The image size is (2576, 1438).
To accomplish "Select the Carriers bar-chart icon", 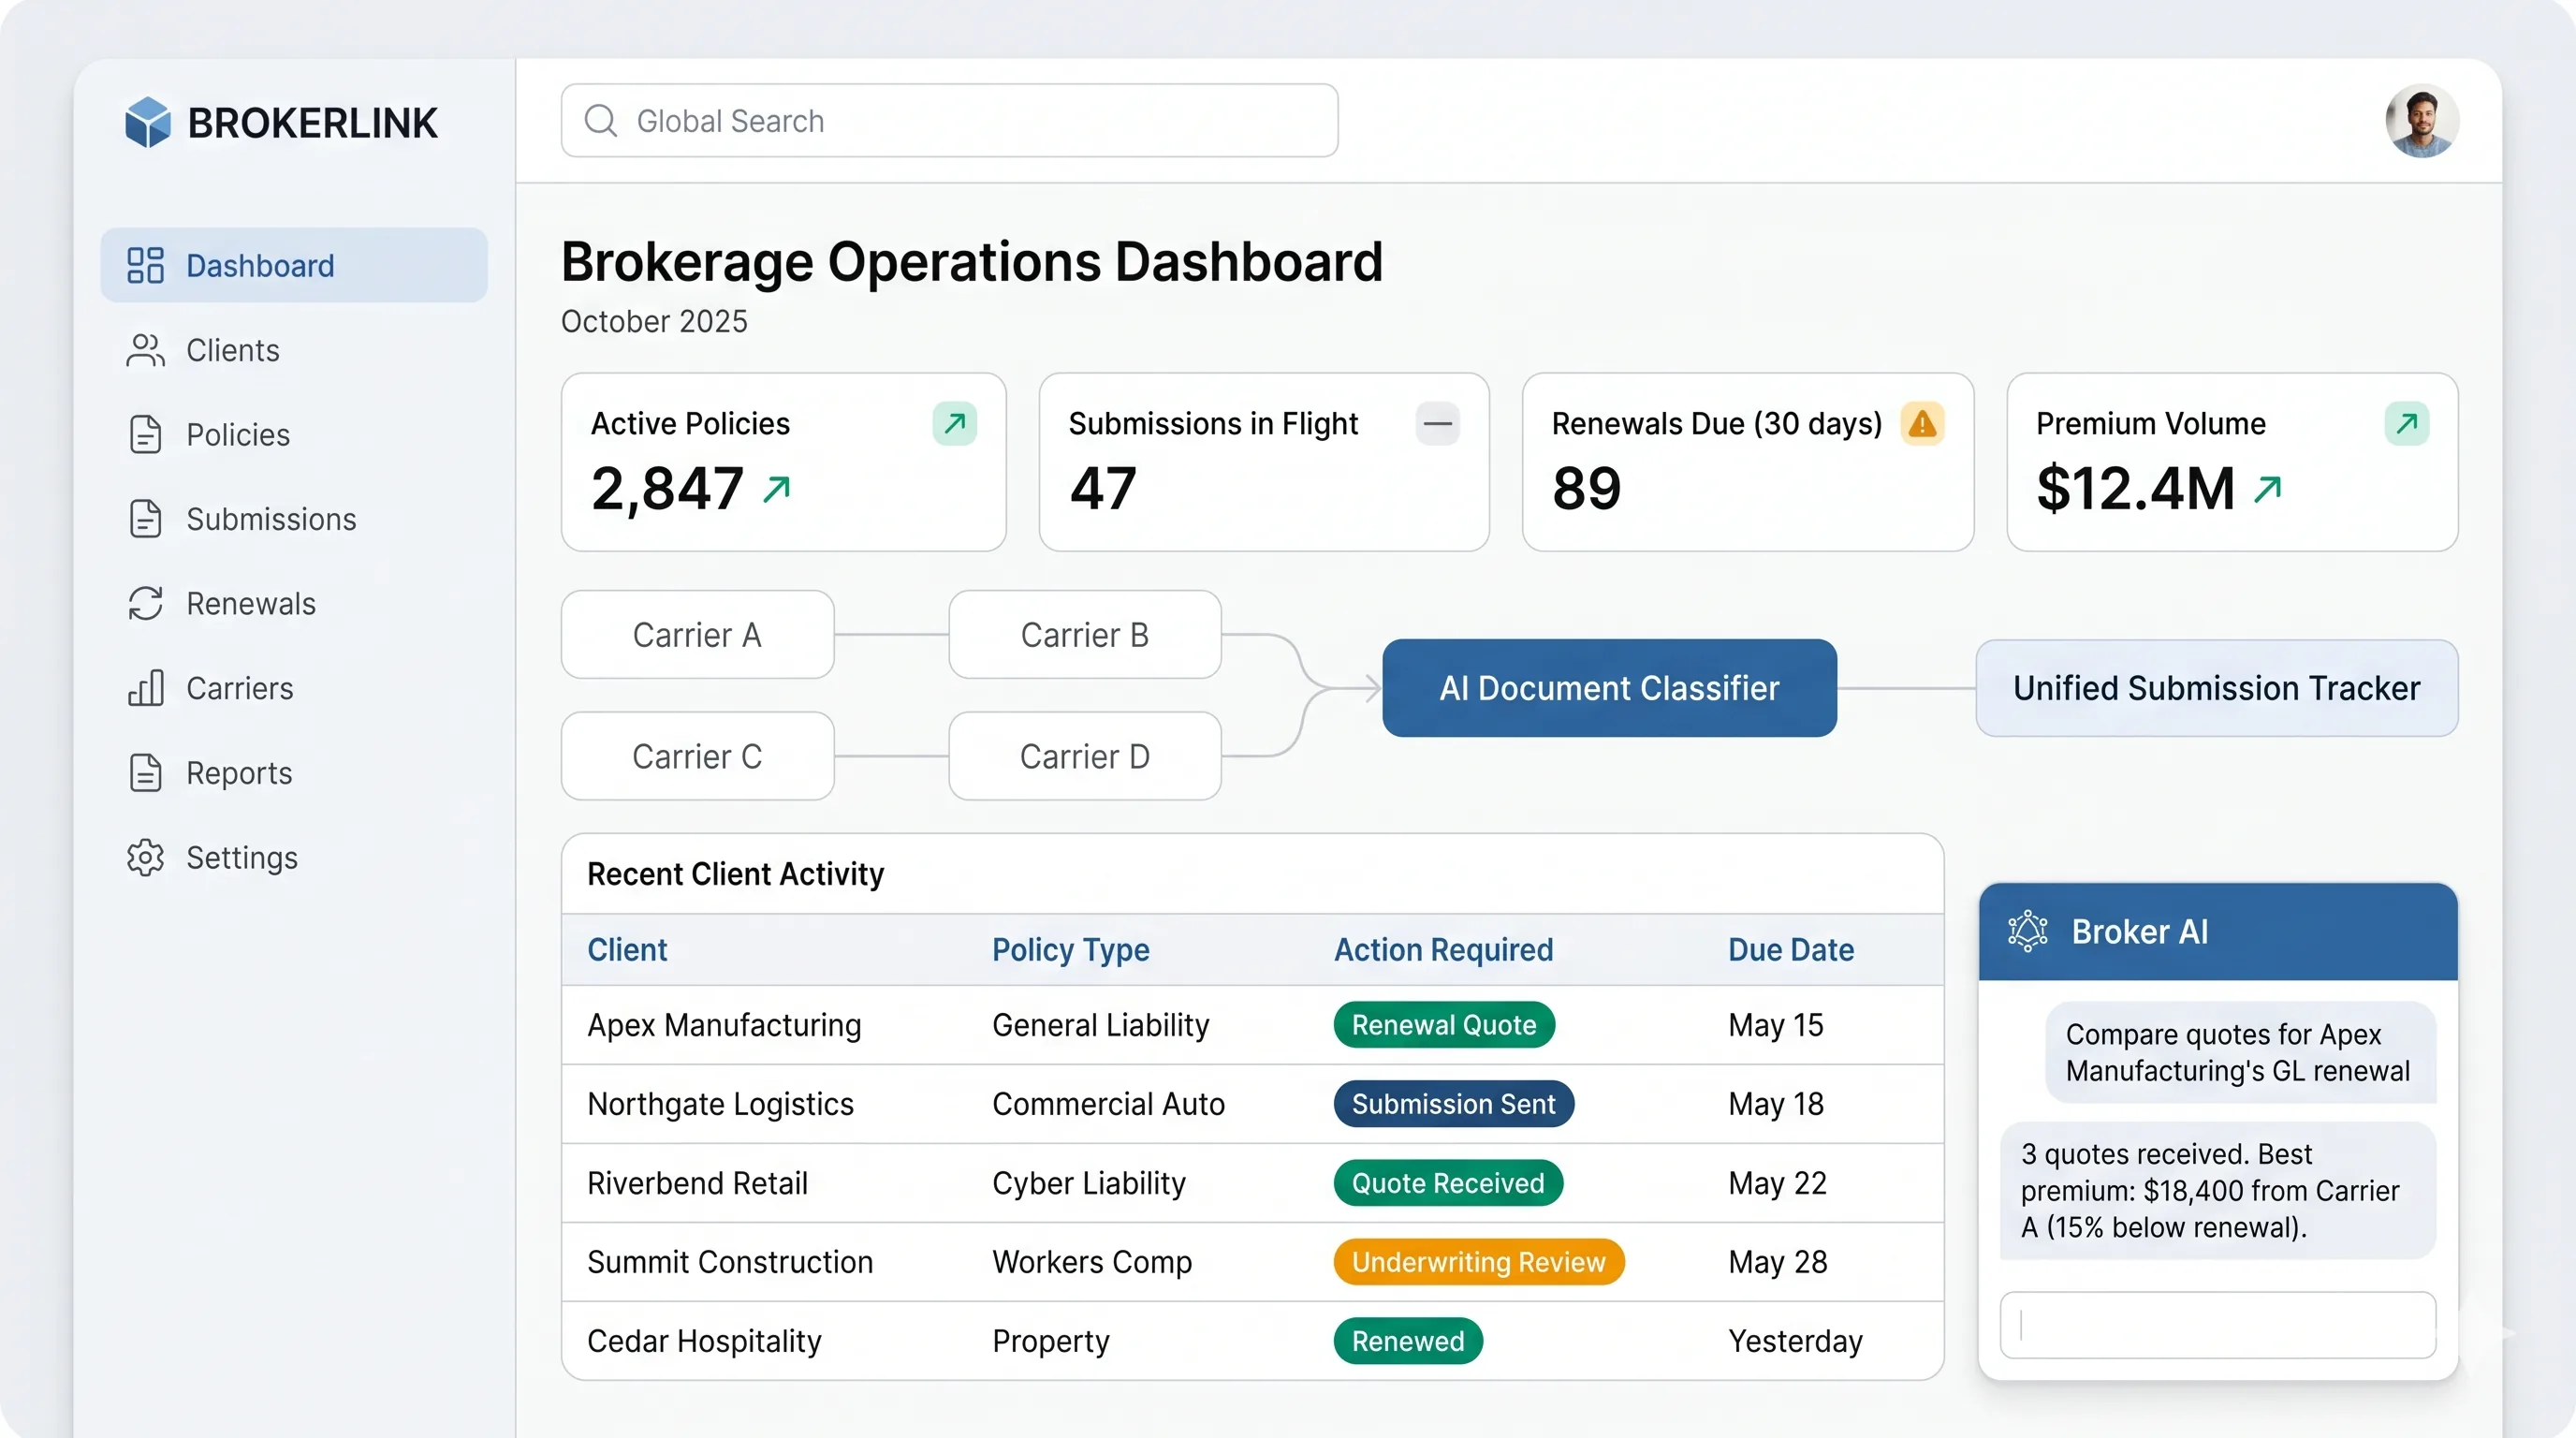I will (x=145, y=688).
